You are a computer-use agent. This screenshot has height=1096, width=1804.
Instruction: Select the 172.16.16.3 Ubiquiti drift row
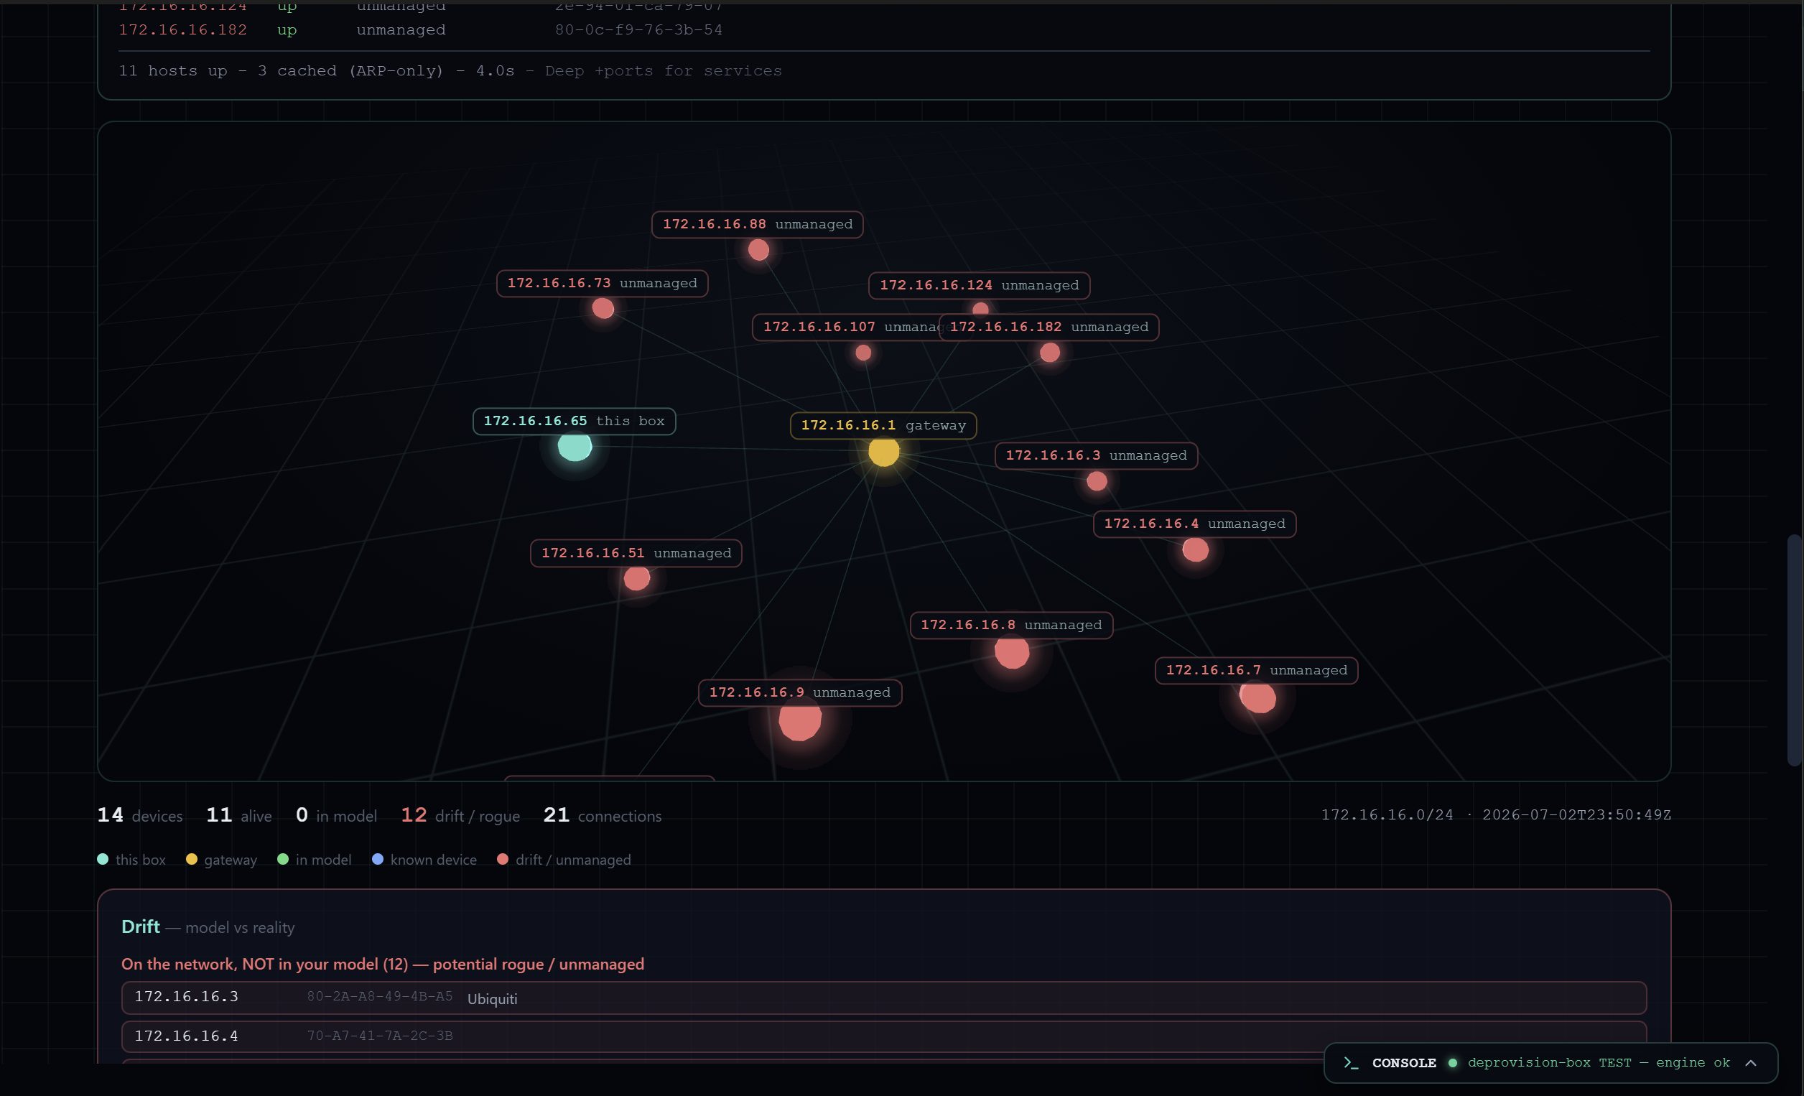click(884, 998)
